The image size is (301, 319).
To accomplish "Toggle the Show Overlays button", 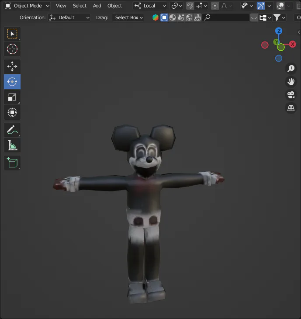I will 280,6.
